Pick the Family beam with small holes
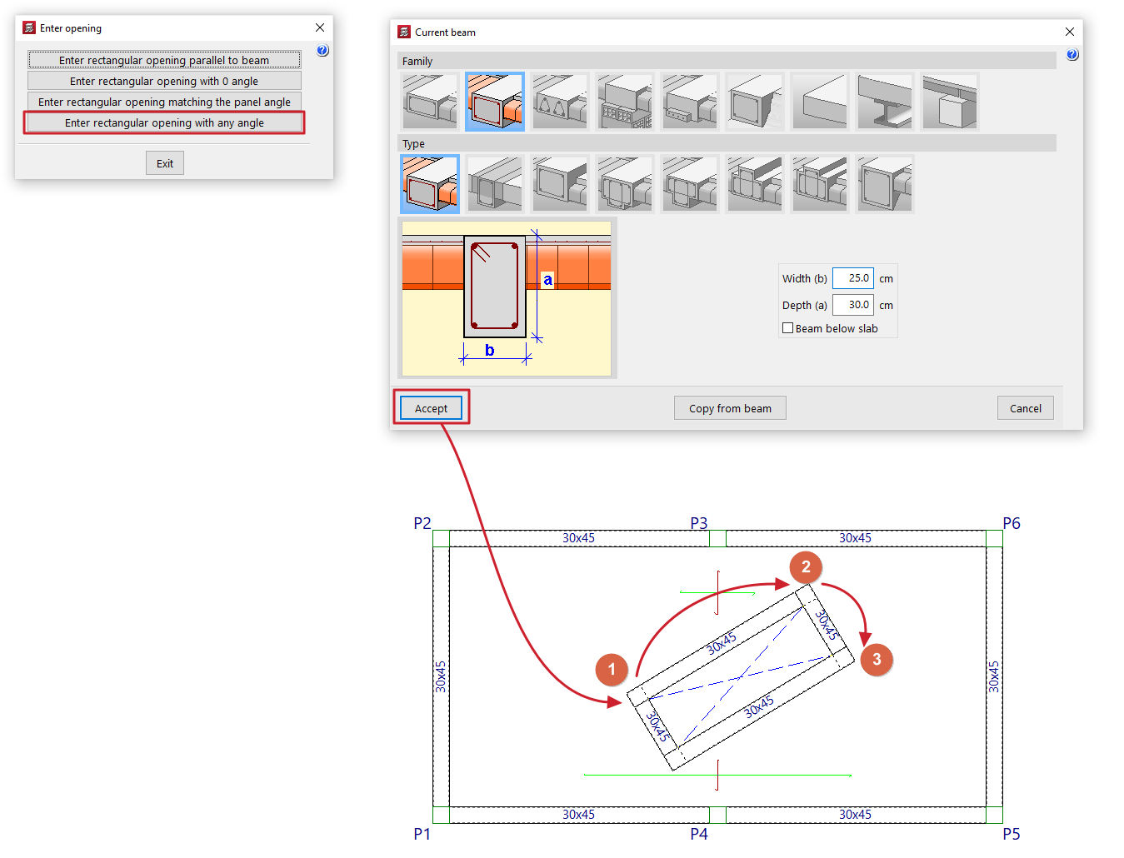The height and width of the screenshot is (858, 1124). 690,102
